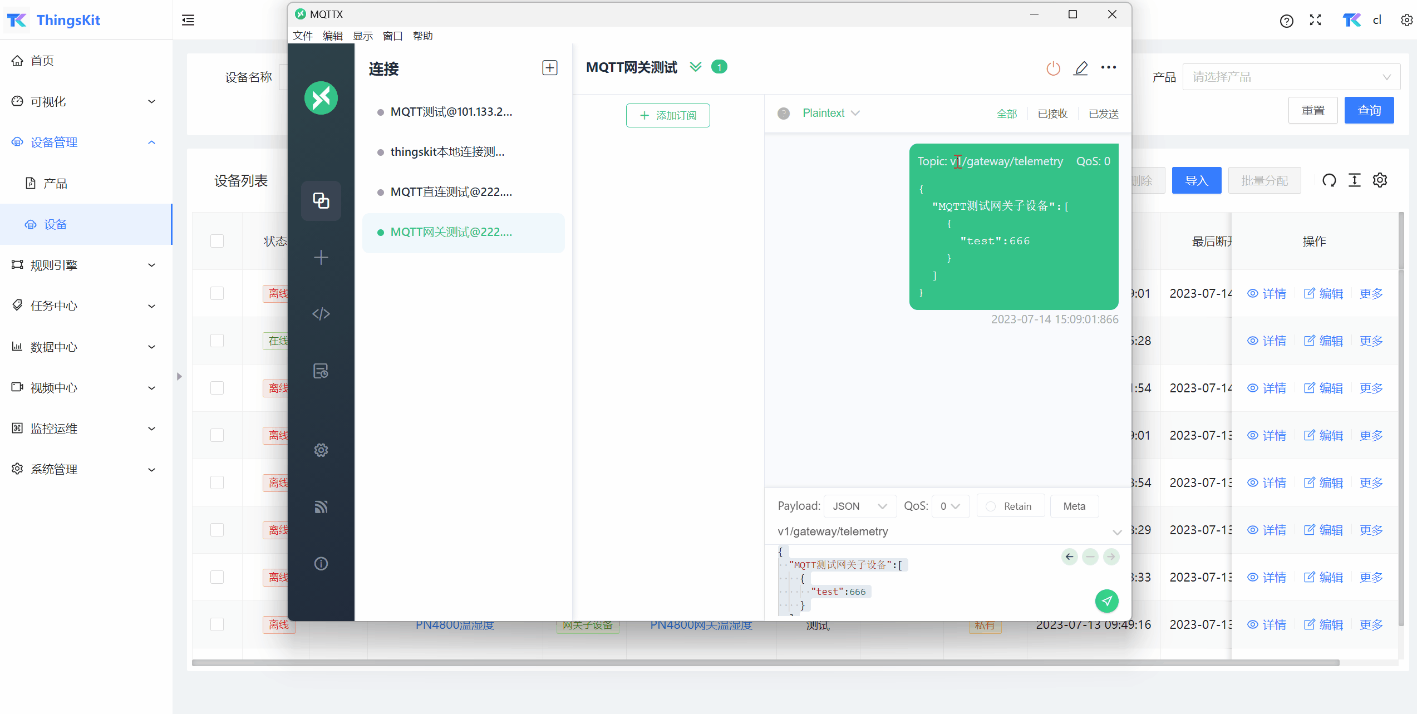The width and height of the screenshot is (1417, 714).
Task: Open the Log icon in MQTTX sidebar
Action: tap(321, 371)
